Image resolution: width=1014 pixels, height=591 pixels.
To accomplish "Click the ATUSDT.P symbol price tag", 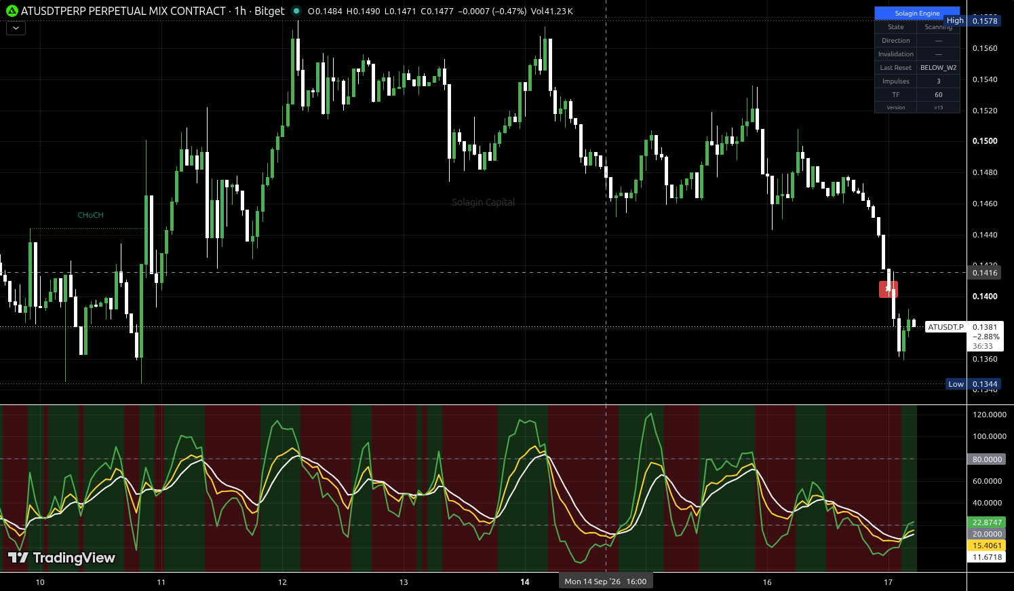I will [945, 327].
